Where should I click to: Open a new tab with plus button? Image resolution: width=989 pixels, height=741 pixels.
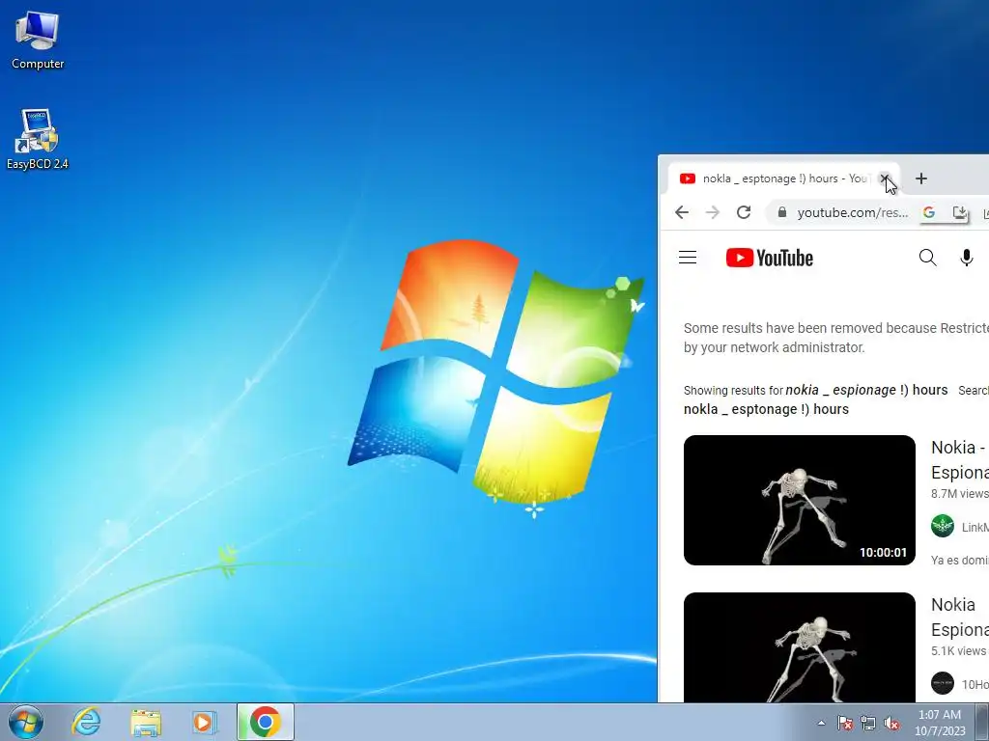tap(920, 178)
